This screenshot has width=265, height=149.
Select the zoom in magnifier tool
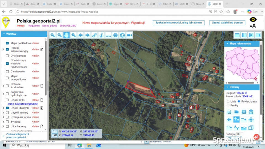[x=52, y=35]
